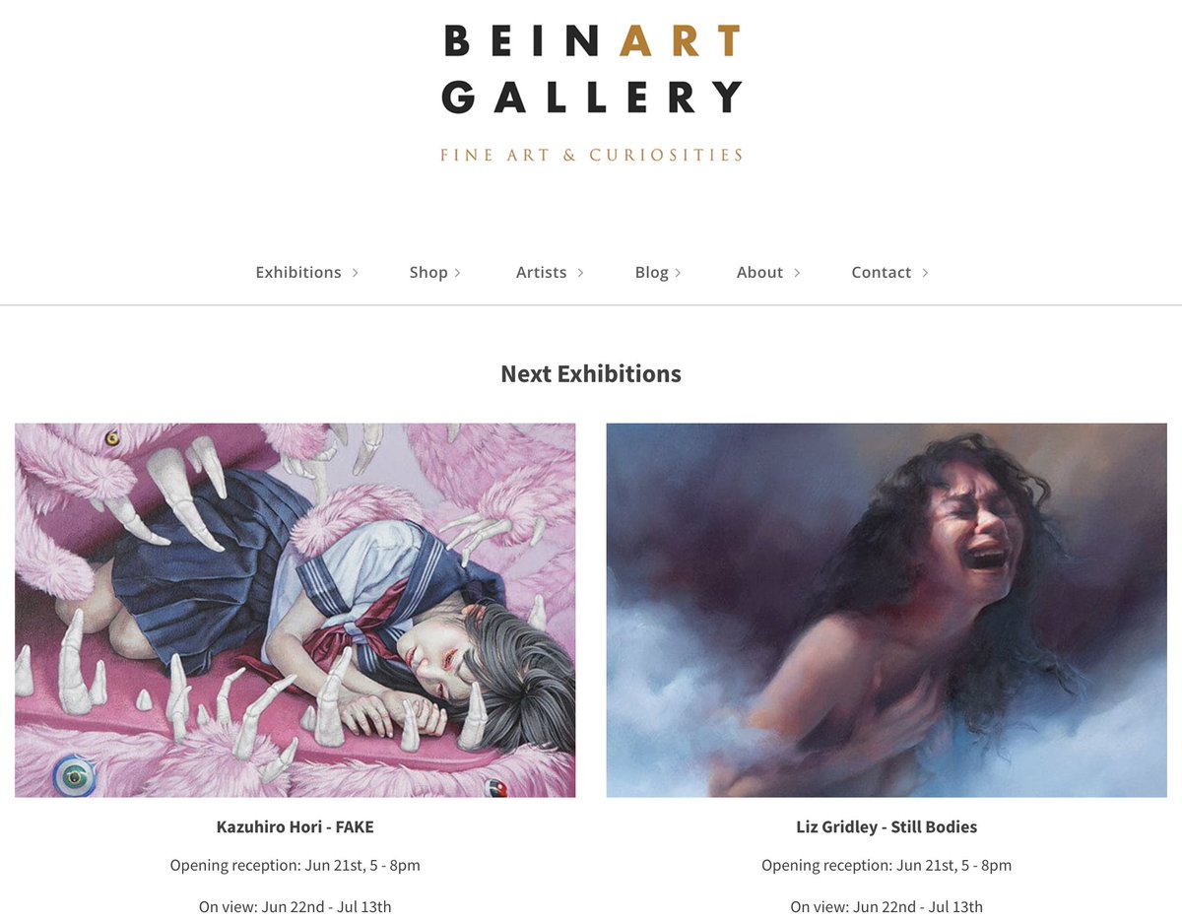
Task: Click the 'Fine Art & Curiosities' tagline
Action: pos(591,156)
